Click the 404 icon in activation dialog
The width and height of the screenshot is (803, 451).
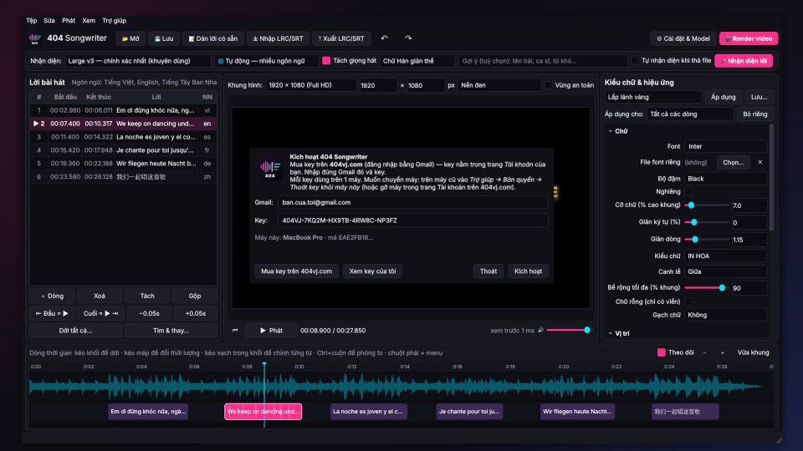pos(270,168)
